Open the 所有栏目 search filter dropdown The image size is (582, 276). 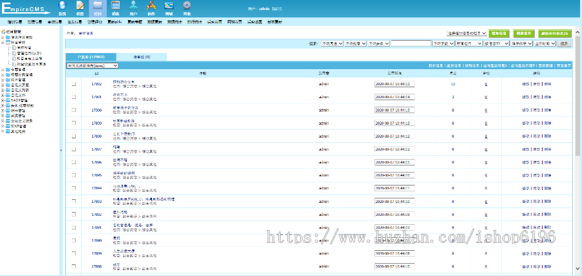pos(468,43)
